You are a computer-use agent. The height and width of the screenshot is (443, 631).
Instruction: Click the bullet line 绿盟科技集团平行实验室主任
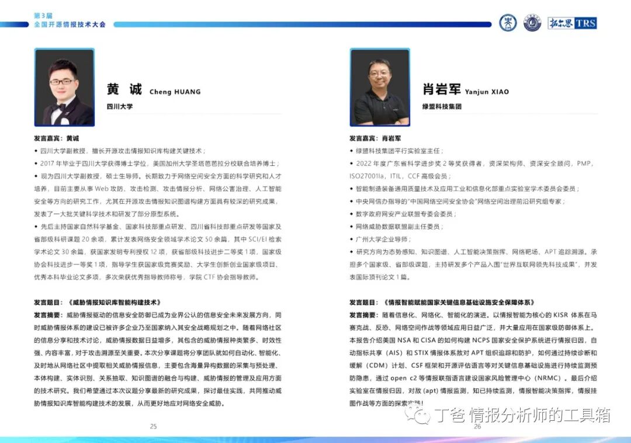click(396, 151)
